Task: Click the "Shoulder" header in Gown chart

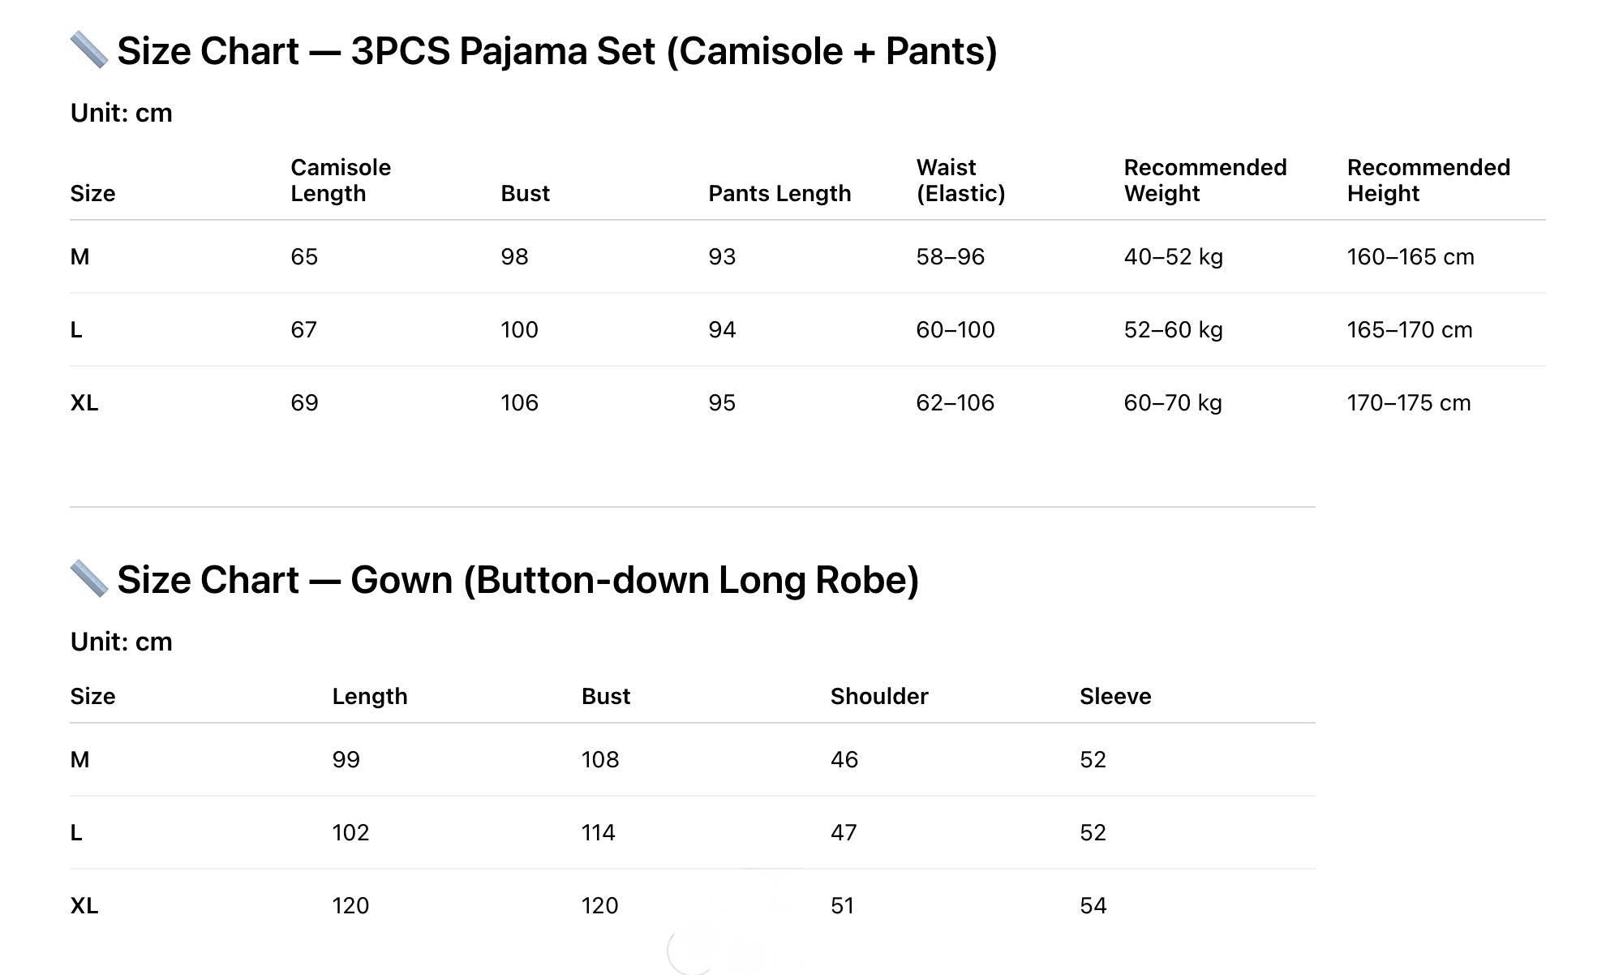Action: coord(879,696)
